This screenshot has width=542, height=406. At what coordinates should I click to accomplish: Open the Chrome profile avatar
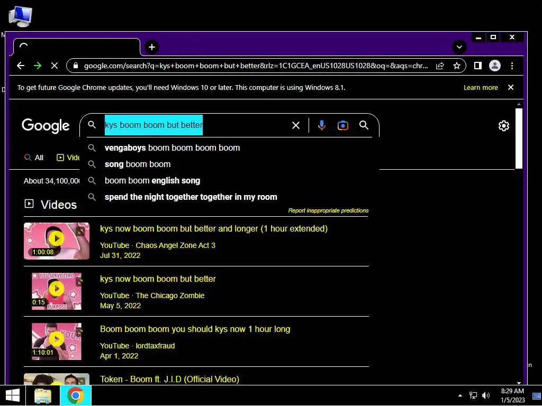coord(495,66)
